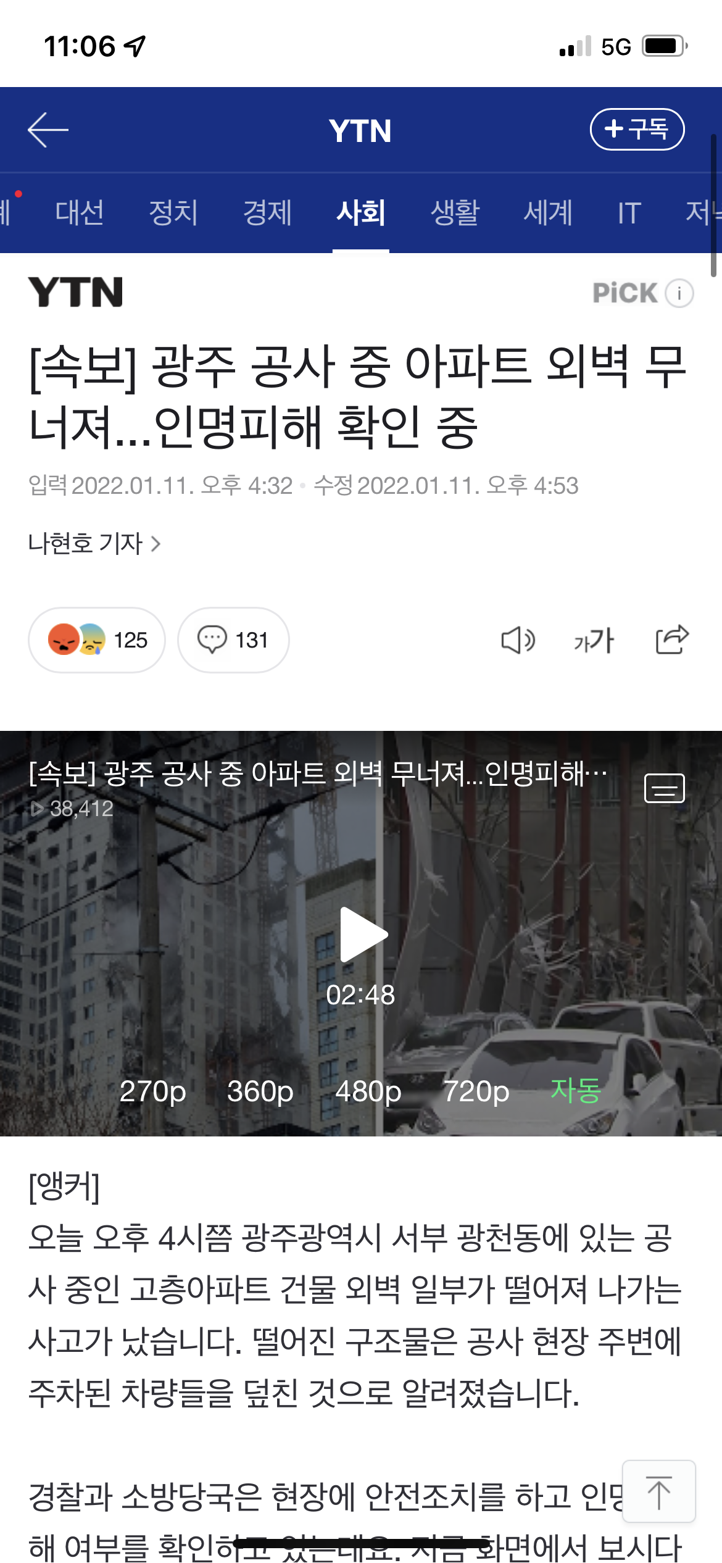Screen dimensions: 722x1563
Task: Expand reporter 나현호 기자 profile
Action: (94, 544)
